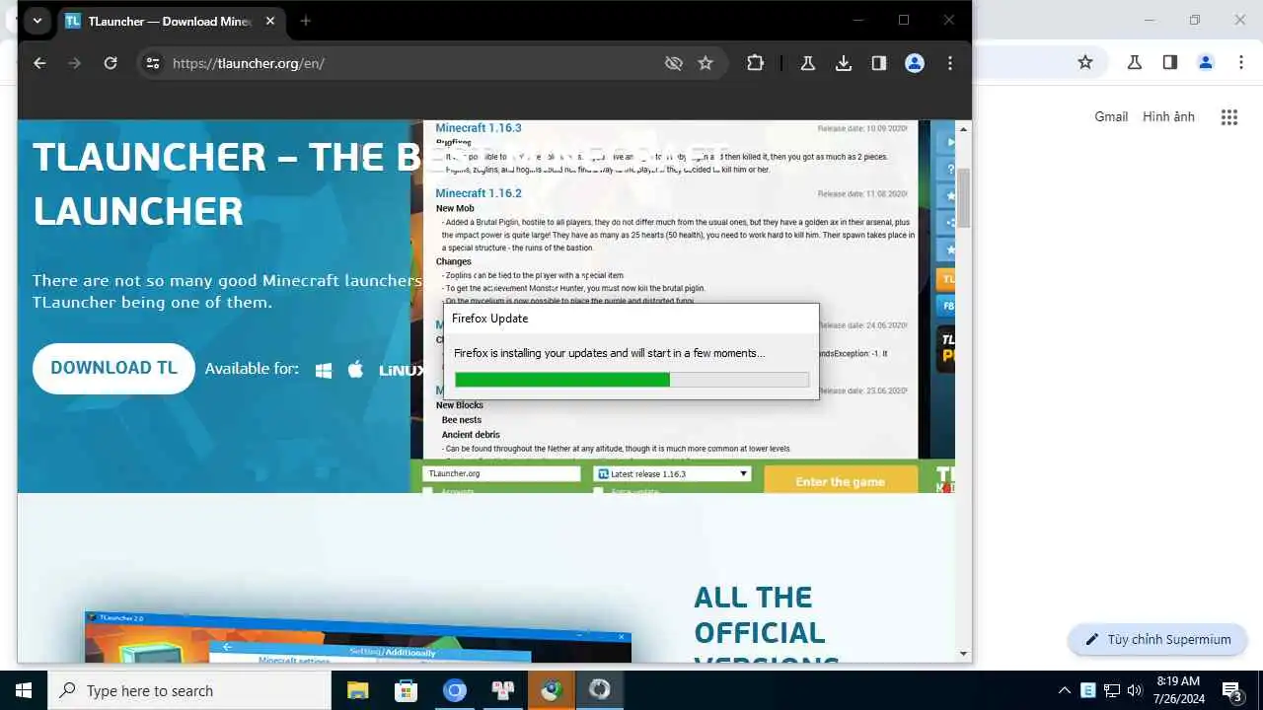Click the TLauncher.org account field

coord(501,474)
